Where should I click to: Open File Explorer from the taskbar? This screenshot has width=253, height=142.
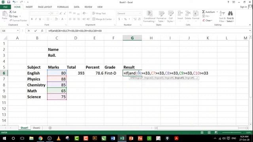tap(31, 138)
